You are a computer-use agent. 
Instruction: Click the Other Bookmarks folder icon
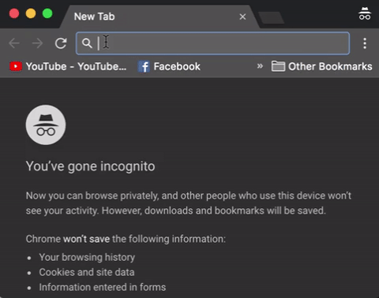[x=278, y=66]
